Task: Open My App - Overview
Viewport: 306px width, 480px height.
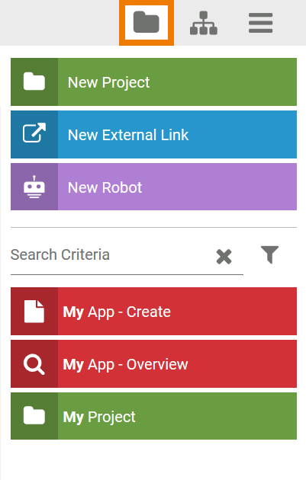Action: (153, 364)
